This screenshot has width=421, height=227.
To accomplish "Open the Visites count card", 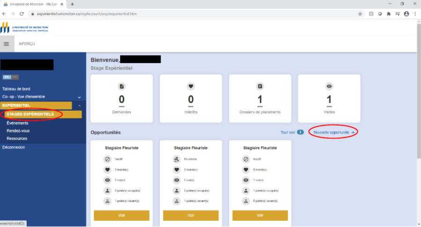I will point(329,99).
